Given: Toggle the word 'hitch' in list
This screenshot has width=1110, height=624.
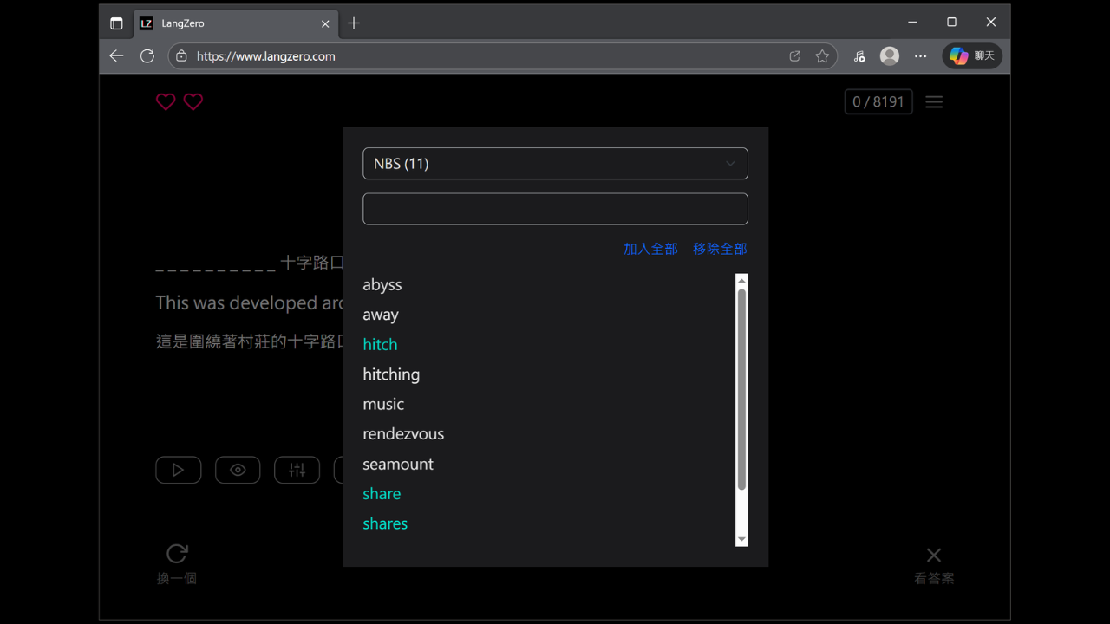Looking at the screenshot, I should click(x=380, y=345).
